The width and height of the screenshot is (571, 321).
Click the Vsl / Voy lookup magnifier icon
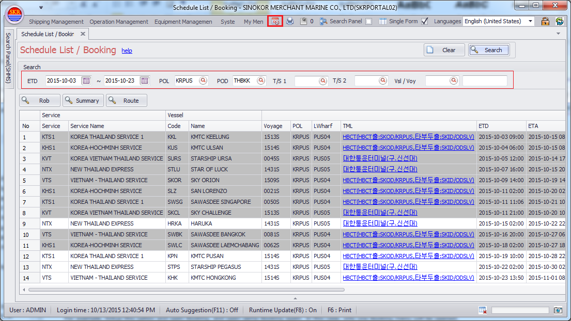click(x=454, y=81)
